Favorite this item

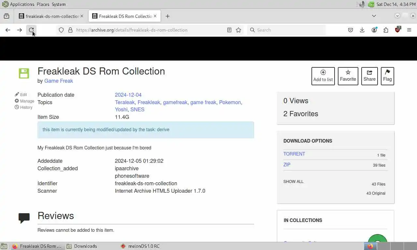point(348,76)
